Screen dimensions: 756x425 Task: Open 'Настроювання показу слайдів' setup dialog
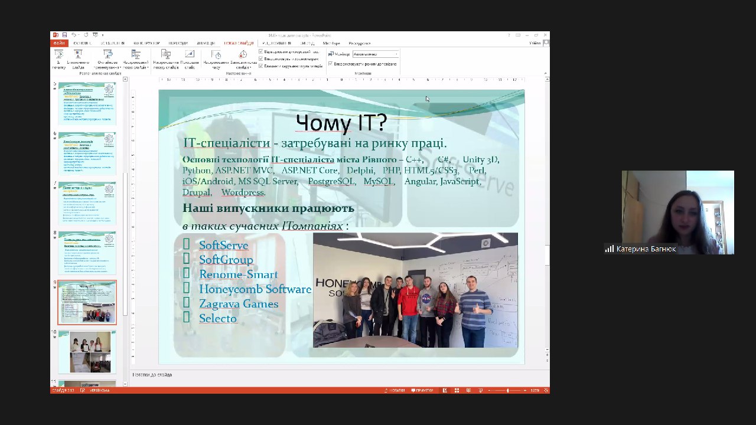coord(166,60)
